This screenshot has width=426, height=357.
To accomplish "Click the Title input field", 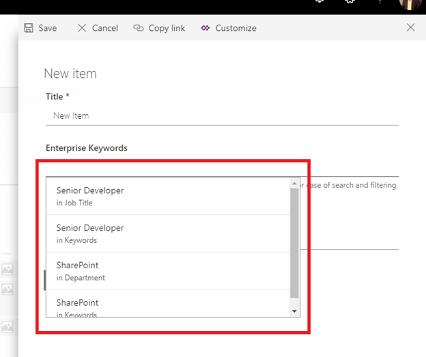I will click(222, 116).
